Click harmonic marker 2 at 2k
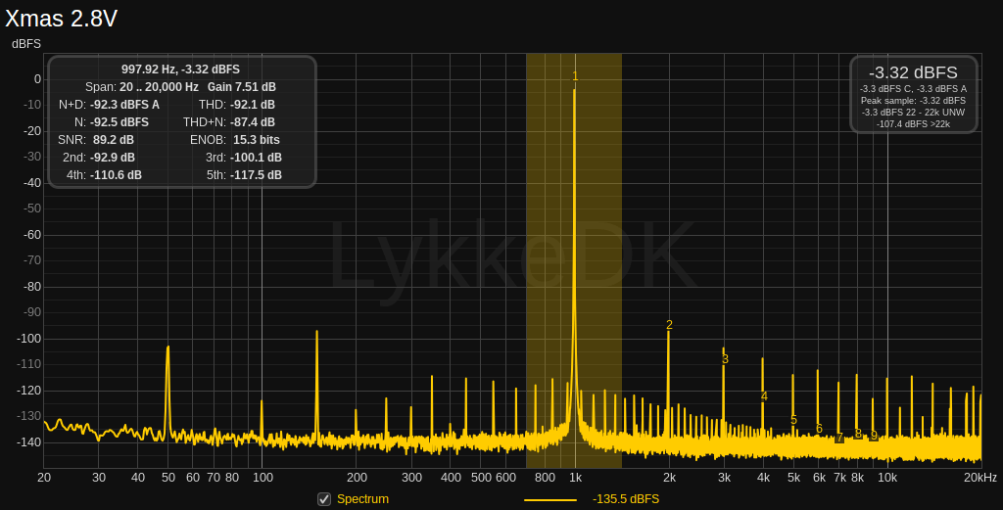 [x=669, y=325]
